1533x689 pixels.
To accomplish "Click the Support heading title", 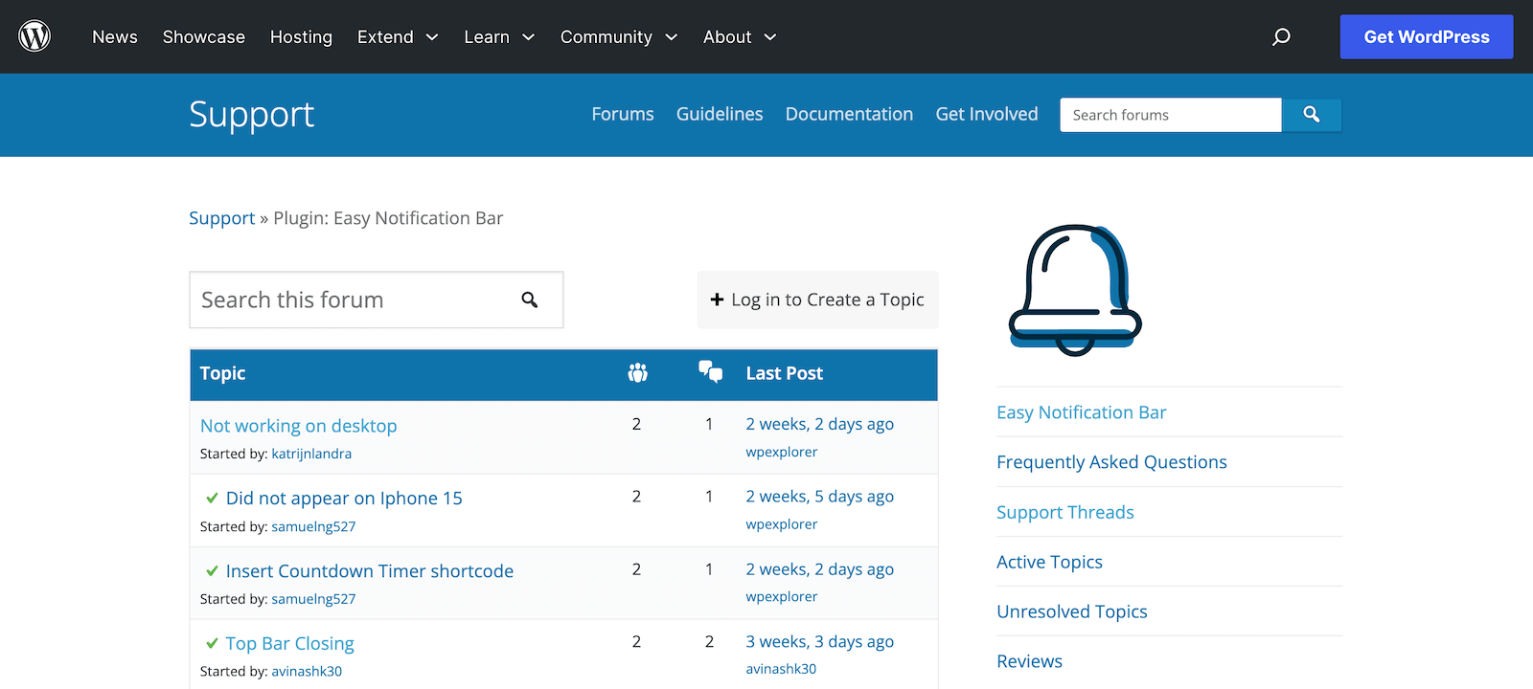I will pyautogui.click(x=251, y=114).
